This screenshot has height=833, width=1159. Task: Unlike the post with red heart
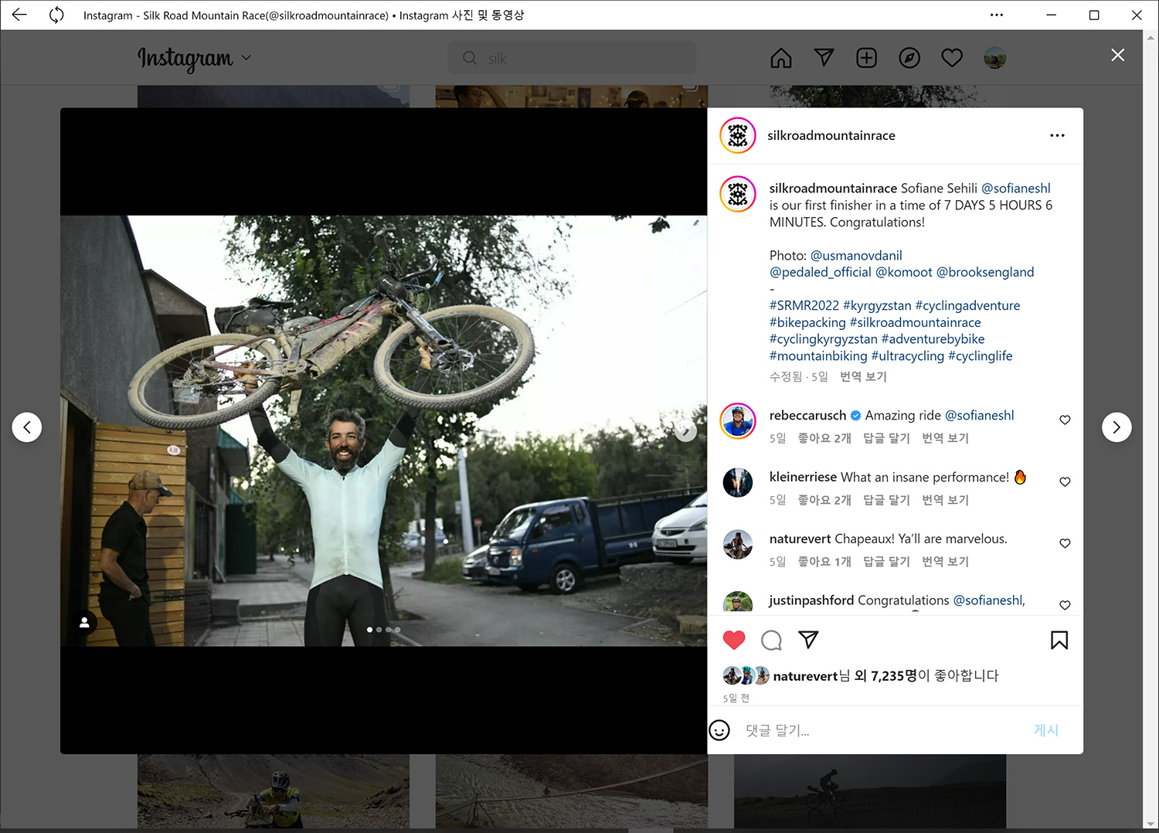pos(734,640)
